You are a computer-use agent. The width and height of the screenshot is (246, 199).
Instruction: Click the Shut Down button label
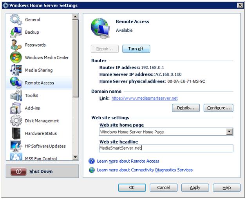(41, 172)
